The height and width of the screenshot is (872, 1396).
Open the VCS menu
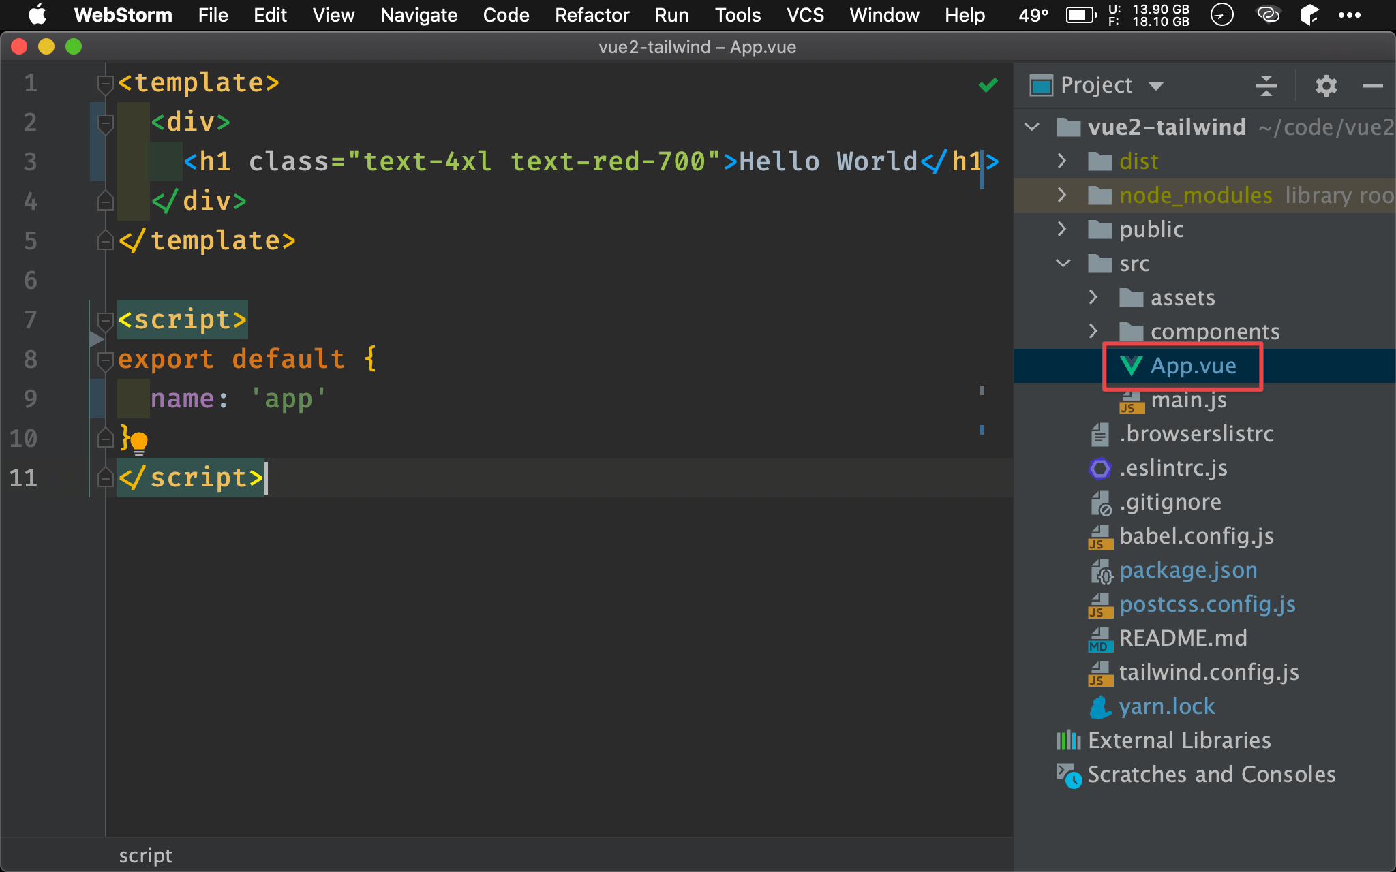[x=805, y=14]
